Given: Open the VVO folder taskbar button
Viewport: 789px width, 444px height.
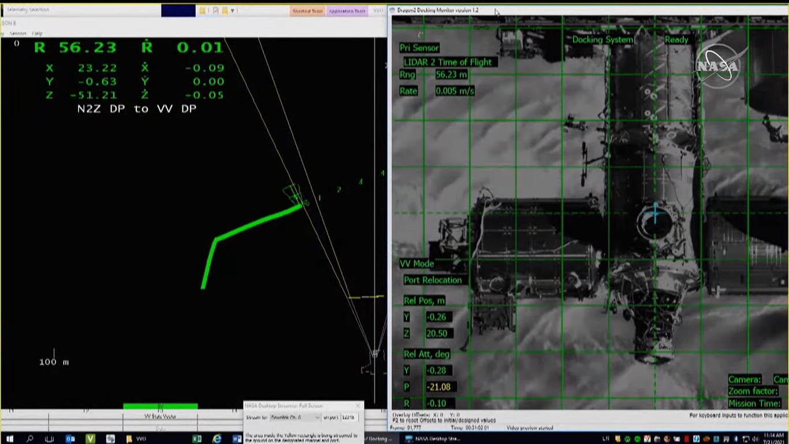Looking at the screenshot, I should (136, 439).
